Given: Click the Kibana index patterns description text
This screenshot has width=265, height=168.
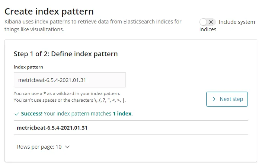Looking at the screenshot, I should [x=93, y=25].
